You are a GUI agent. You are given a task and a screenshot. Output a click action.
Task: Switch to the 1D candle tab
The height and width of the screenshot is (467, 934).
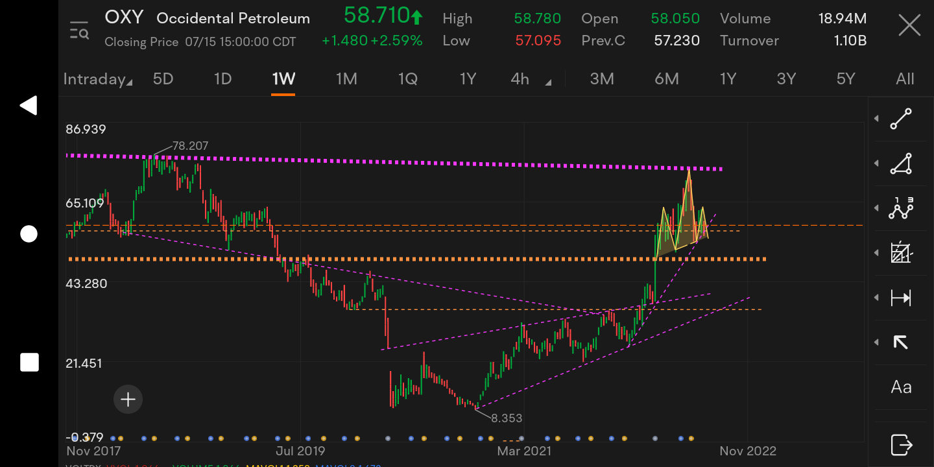click(x=222, y=79)
